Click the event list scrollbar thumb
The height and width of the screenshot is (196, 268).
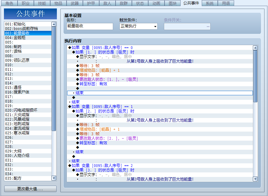54,79
